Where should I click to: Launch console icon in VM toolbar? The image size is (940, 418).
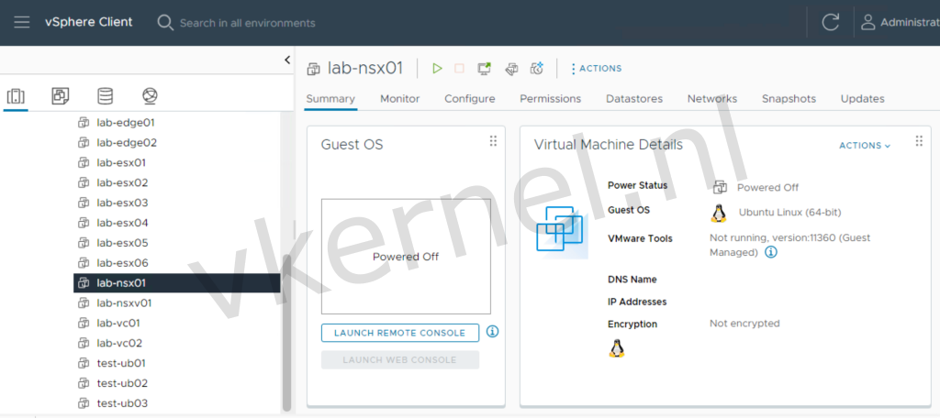point(484,69)
